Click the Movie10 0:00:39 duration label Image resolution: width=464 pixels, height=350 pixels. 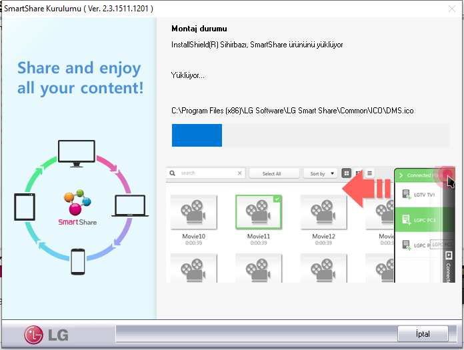click(x=193, y=243)
